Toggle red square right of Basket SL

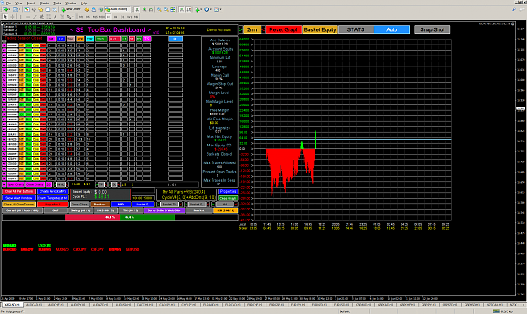click(x=208, y=205)
